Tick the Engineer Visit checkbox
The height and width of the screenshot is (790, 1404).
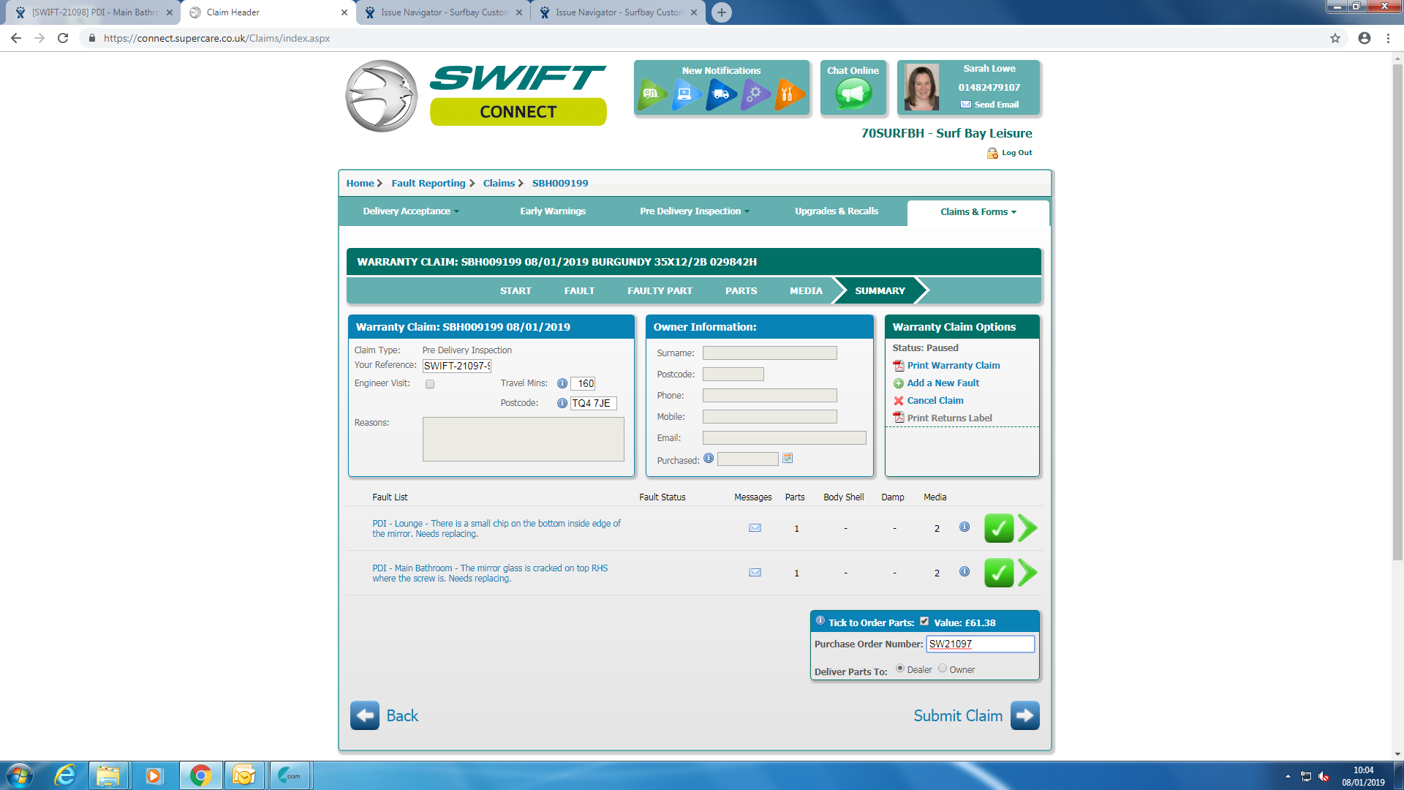(x=430, y=384)
